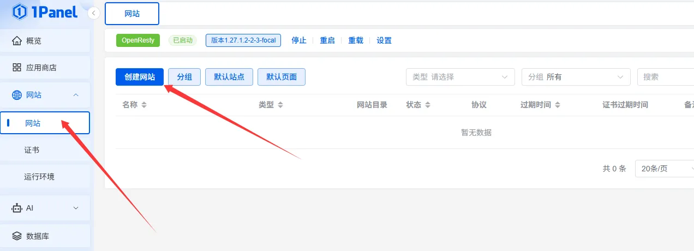This screenshot has width=694, height=251.
Task: Sort the list by 名称 column arrows
Action: [x=144, y=105]
